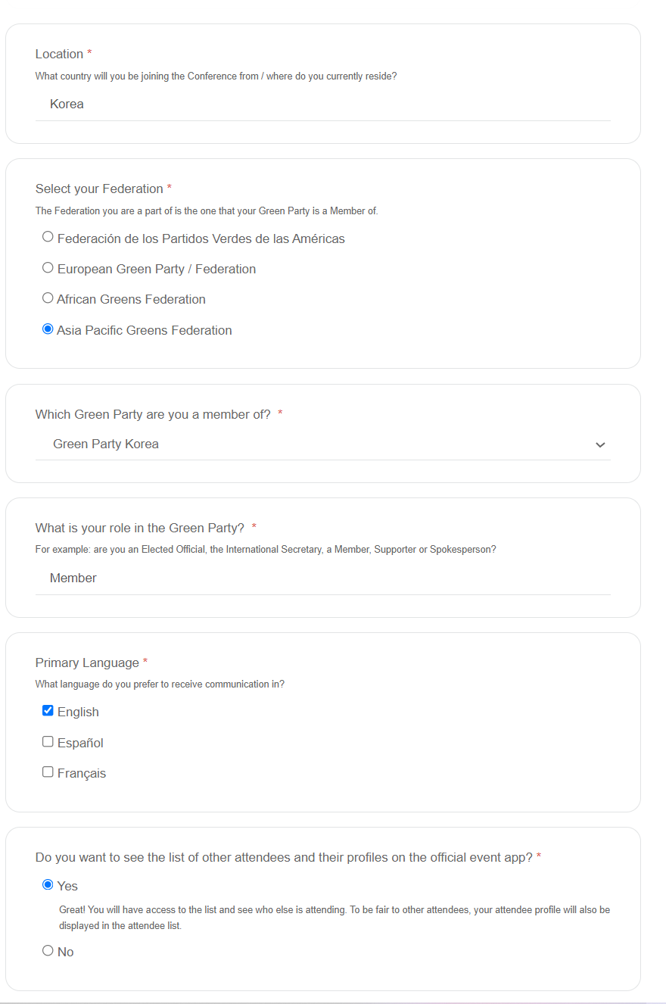Uncheck the English language checkbox
The height and width of the screenshot is (1004, 666).
(48, 711)
